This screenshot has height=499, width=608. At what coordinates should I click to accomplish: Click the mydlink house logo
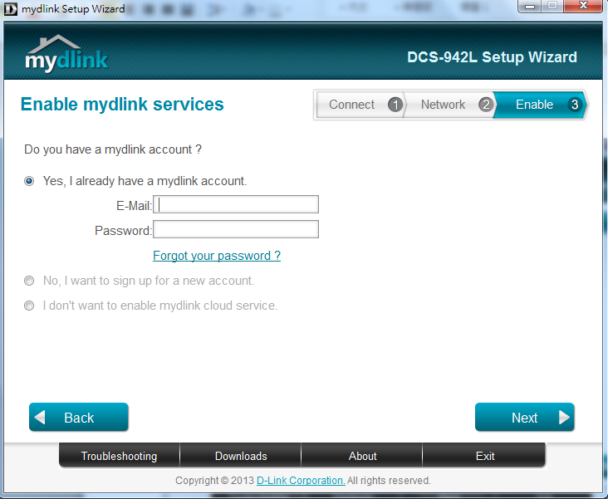pyautogui.click(x=66, y=54)
